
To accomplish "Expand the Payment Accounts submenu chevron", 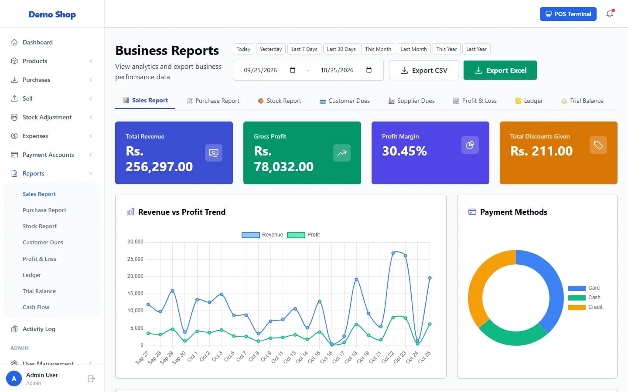I will [x=91, y=155].
